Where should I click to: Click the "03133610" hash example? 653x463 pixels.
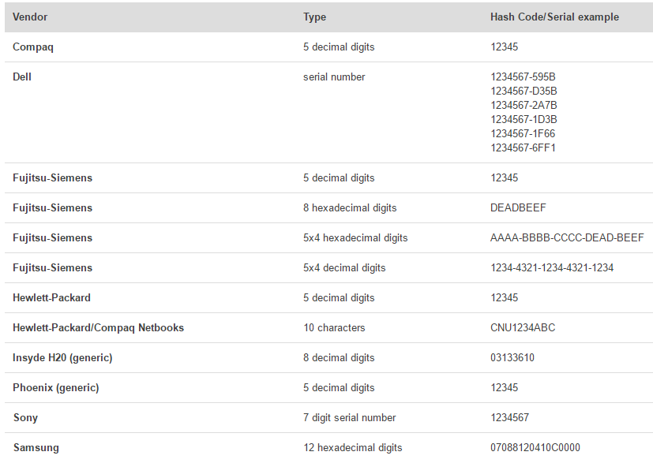click(x=512, y=358)
